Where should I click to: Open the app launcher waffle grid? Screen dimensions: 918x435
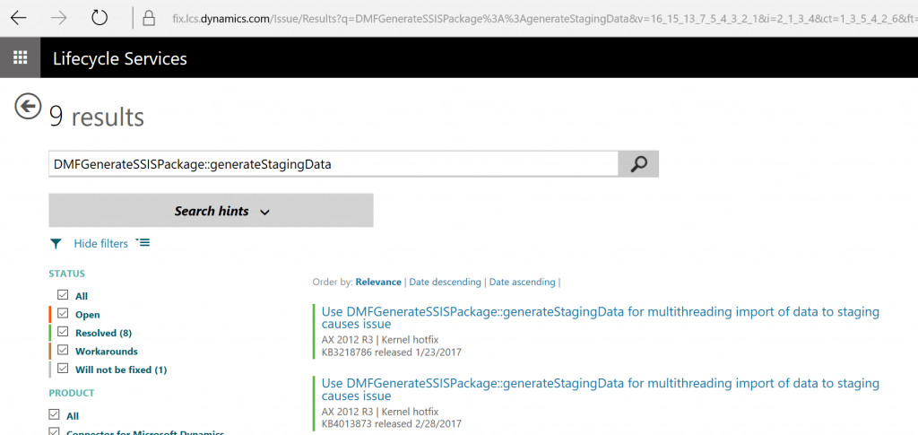pyautogui.click(x=20, y=57)
